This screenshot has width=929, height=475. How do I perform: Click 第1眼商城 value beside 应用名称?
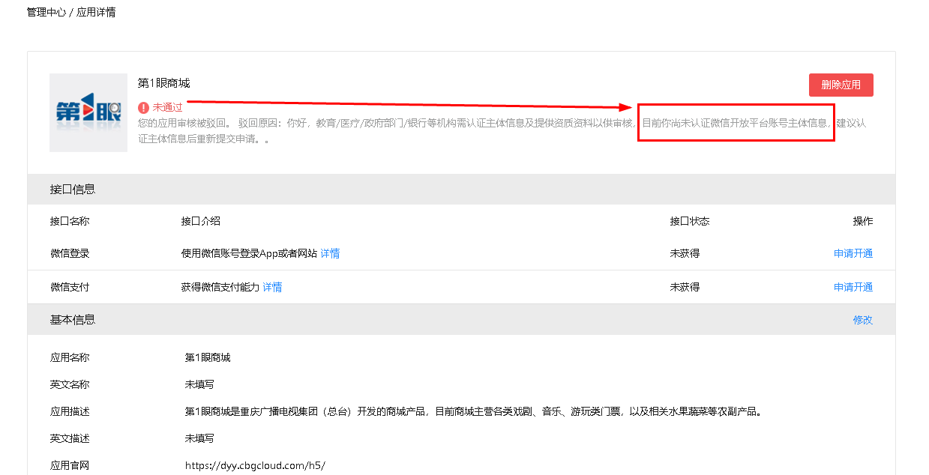point(208,357)
